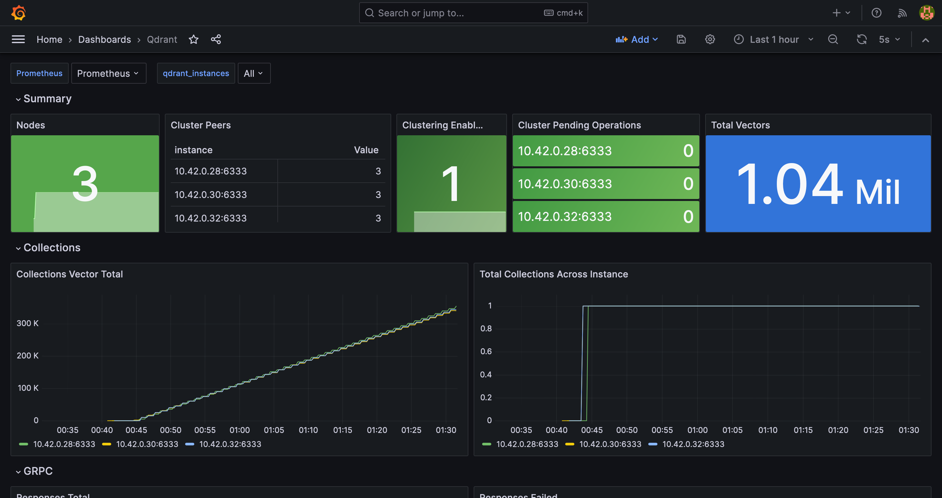Focus the Search or jump to field
The height and width of the screenshot is (498, 942).
coord(473,13)
